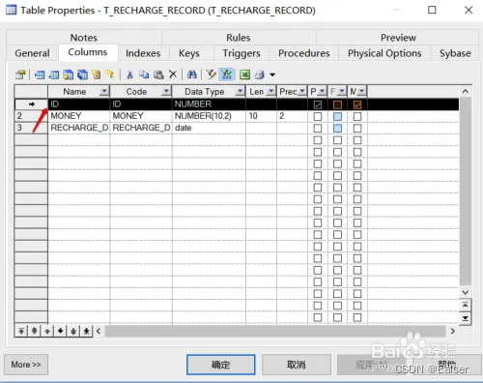Viewport: 483px width, 383px height.
Task: Click the More >> button
Action: coord(26,365)
